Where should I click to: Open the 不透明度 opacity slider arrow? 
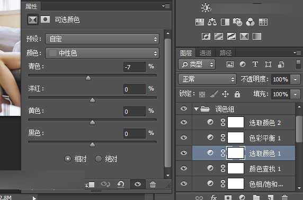pyautogui.click(x=295, y=79)
